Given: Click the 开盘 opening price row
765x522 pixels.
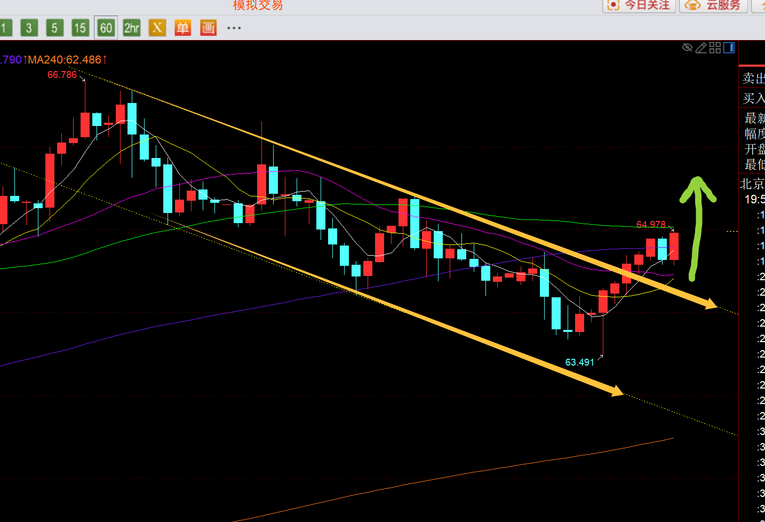Looking at the screenshot, I should [754, 149].
